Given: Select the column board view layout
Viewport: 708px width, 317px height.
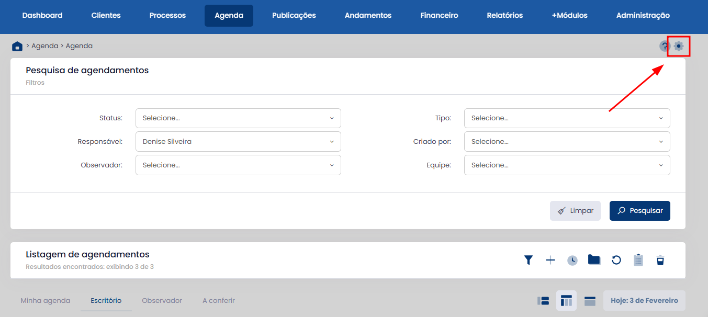Looking at the screenshot, I should click(x=566, y=301).
